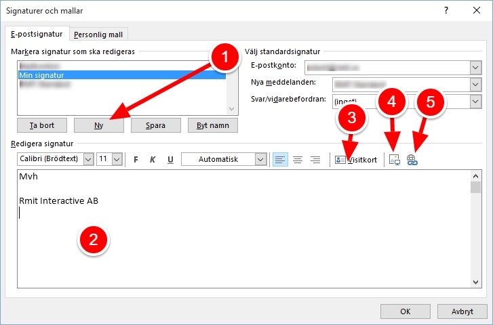Expand the Svar/vidarebefordran dropdown
The image size is (493, 325).
[x=475, y=102]
